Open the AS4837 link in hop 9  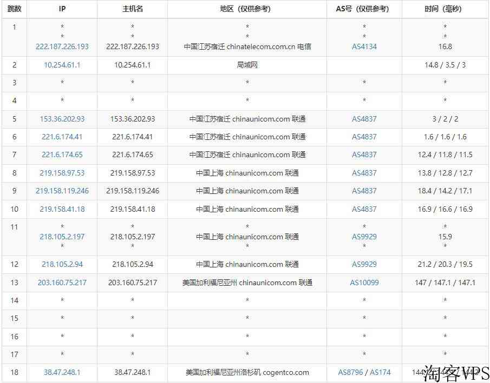click(x=364, y=191)
